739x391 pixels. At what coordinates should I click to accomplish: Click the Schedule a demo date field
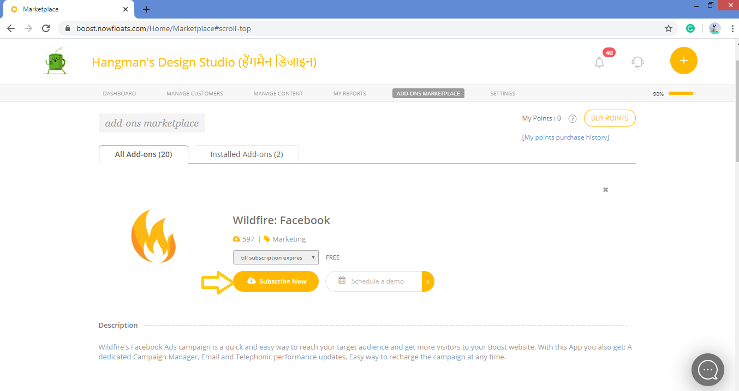374,281
